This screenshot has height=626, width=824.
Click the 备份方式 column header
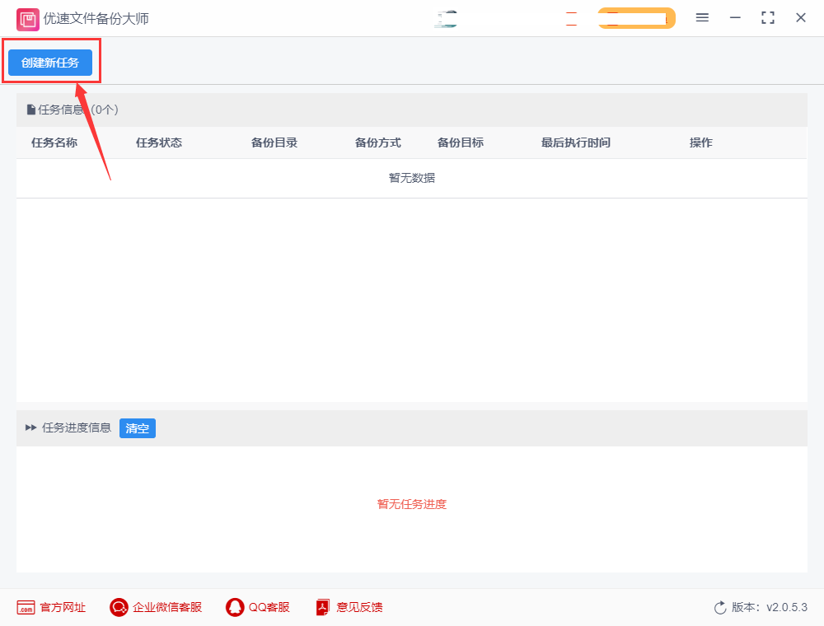coord(378,142)
